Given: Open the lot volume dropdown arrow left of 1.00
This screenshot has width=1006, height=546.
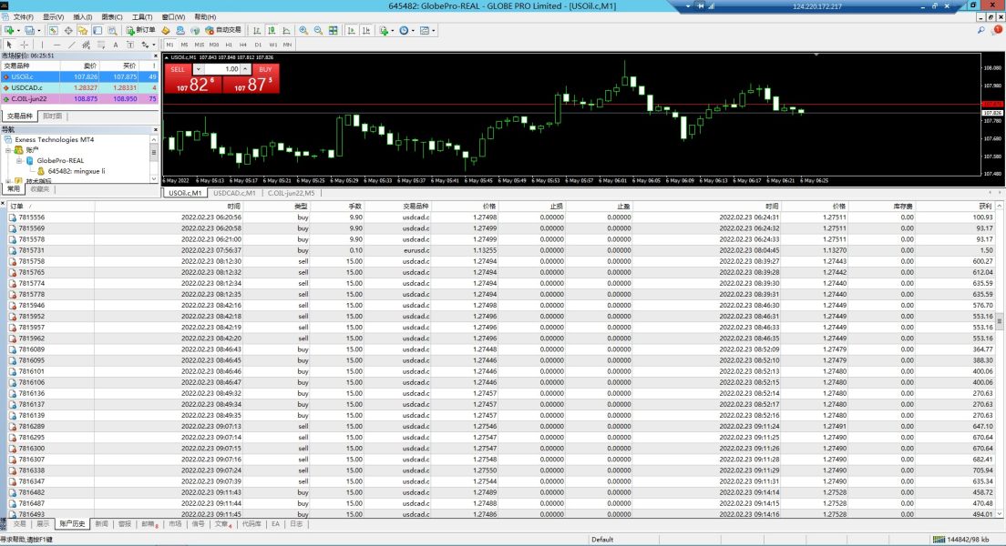Looking at the screenshot, I should 198,69.
